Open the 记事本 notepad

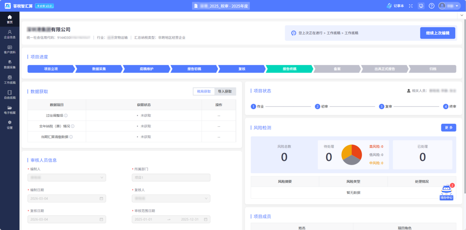395,6
